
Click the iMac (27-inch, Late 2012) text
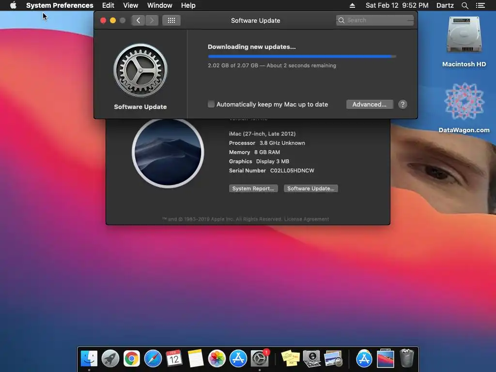(262, 134)
